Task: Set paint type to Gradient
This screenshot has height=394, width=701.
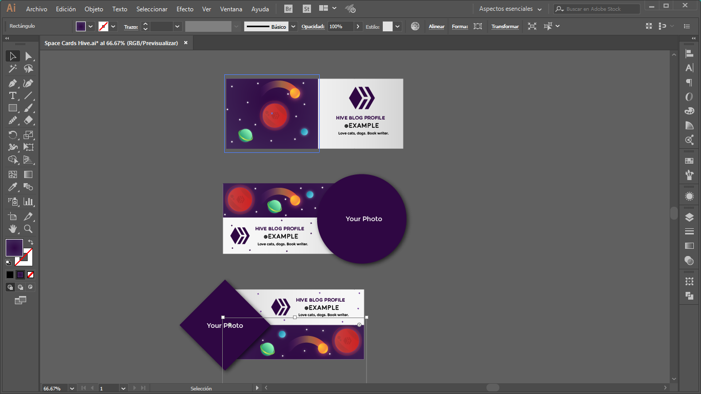Action: click(x=20, y=275)
